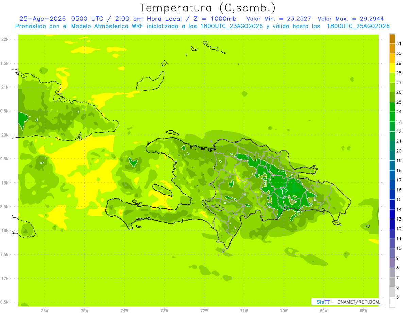This screenshot has height=315, width=408.
Task: Click the "75W" longitude label
Action: click(x=85, y=311)
